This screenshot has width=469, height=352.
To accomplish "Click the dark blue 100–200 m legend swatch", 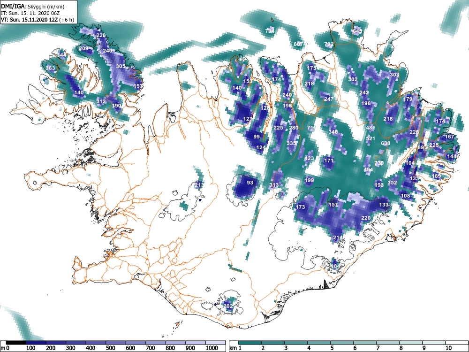I will (36, 343).
